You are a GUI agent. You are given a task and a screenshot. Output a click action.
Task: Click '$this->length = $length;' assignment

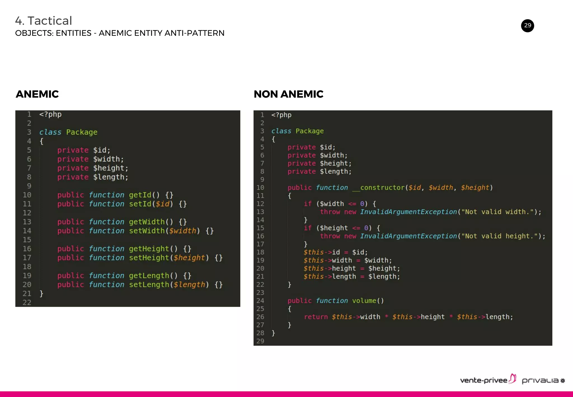pyautogui.click(x=352, y=277)
